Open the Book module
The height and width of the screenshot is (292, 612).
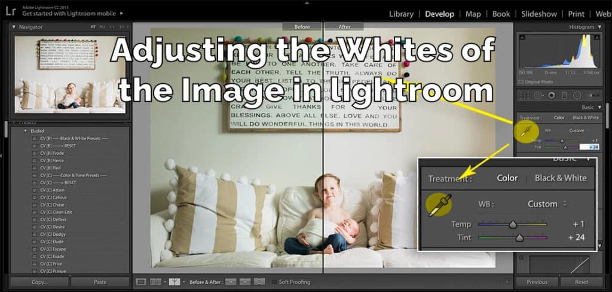click(x=501, y=14)
